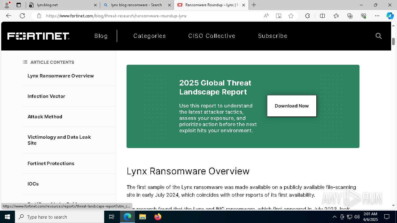Go to the Subscribe page
The height and width of the screenshot is (223, 397).
(273, 36)
